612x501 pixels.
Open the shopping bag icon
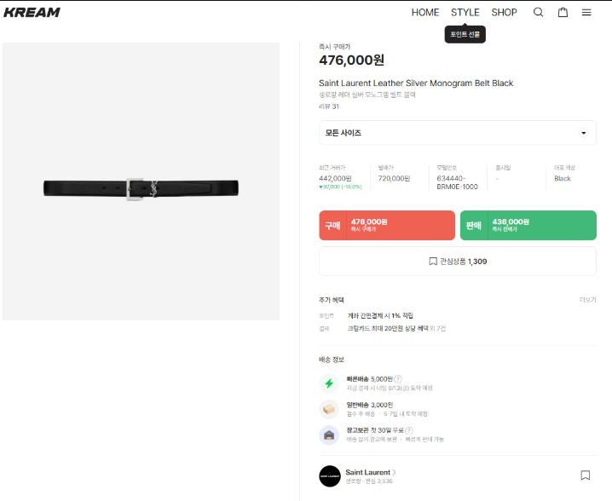[563, 12]
